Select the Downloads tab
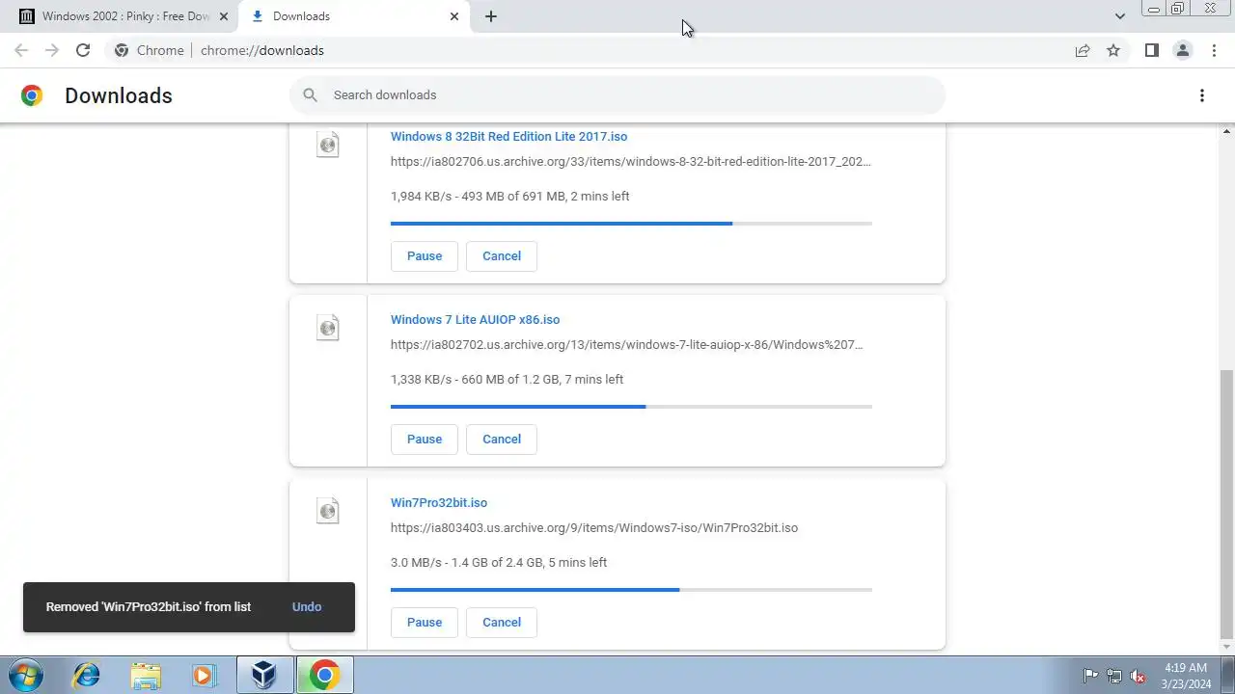 [353, 16]
